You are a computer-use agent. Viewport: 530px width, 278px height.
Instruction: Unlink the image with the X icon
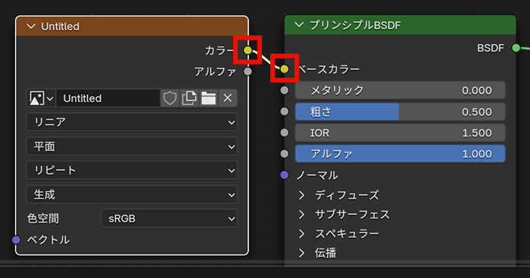point(227,98)
